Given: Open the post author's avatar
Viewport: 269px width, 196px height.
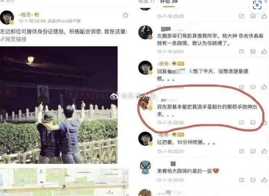Looking at the screenshot, I should click(7, 17).
